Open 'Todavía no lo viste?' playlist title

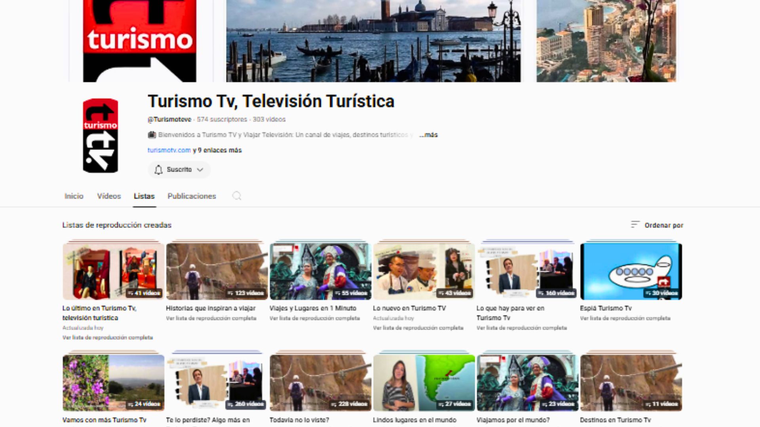(299, 420)
